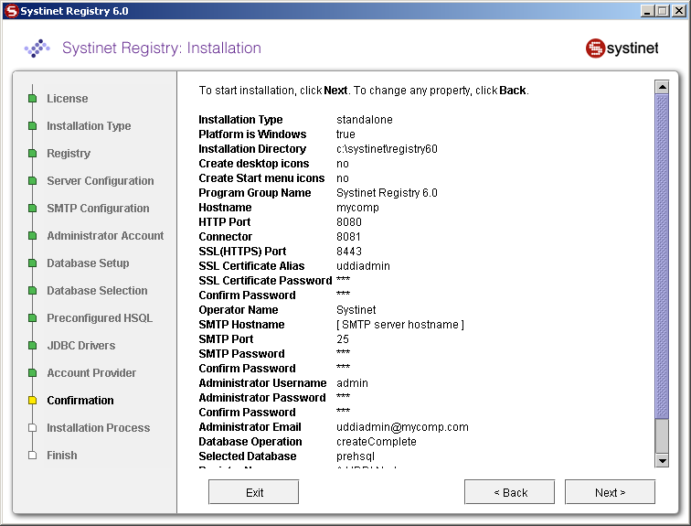Click the green Database Selection step marker

pos(32,291)
